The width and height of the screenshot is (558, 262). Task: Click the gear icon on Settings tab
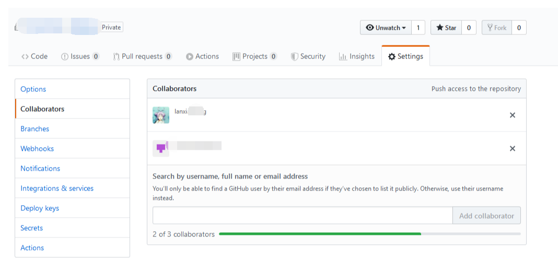click(x=392, y=56)
